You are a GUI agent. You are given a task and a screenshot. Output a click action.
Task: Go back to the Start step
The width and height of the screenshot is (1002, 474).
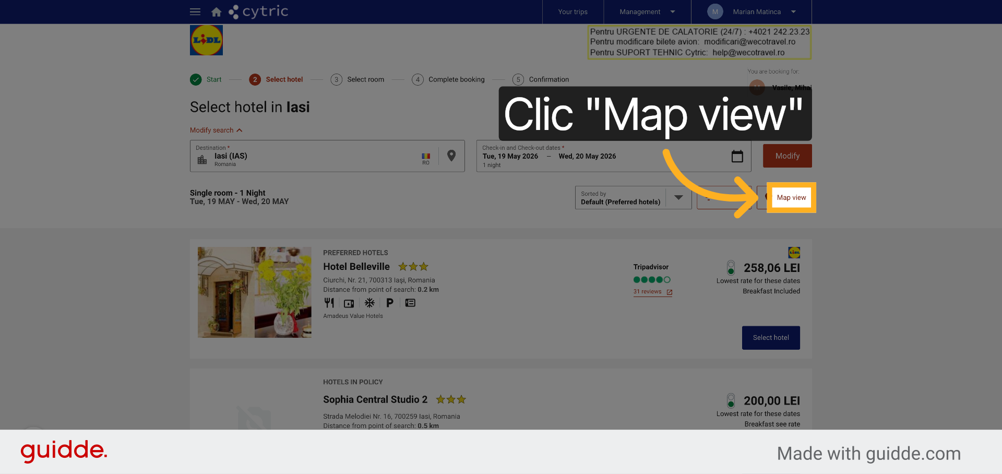(x=206, y=79)
